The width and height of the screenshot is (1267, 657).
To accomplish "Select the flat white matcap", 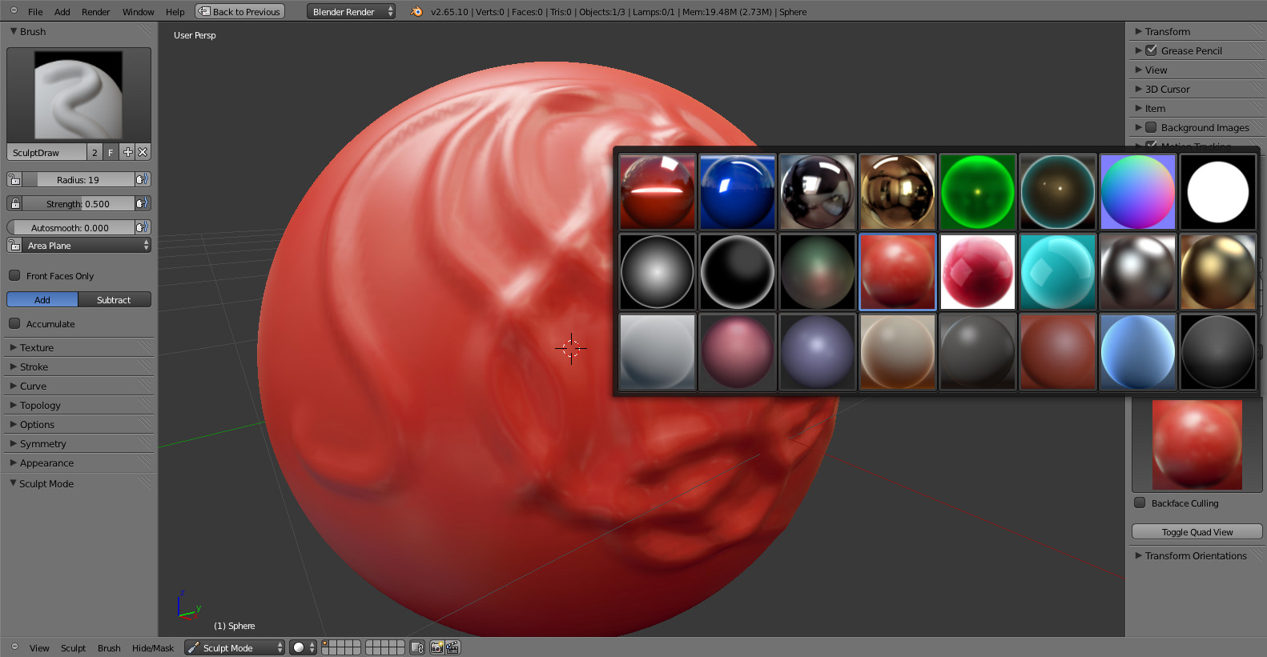I will click(1218, 192).
